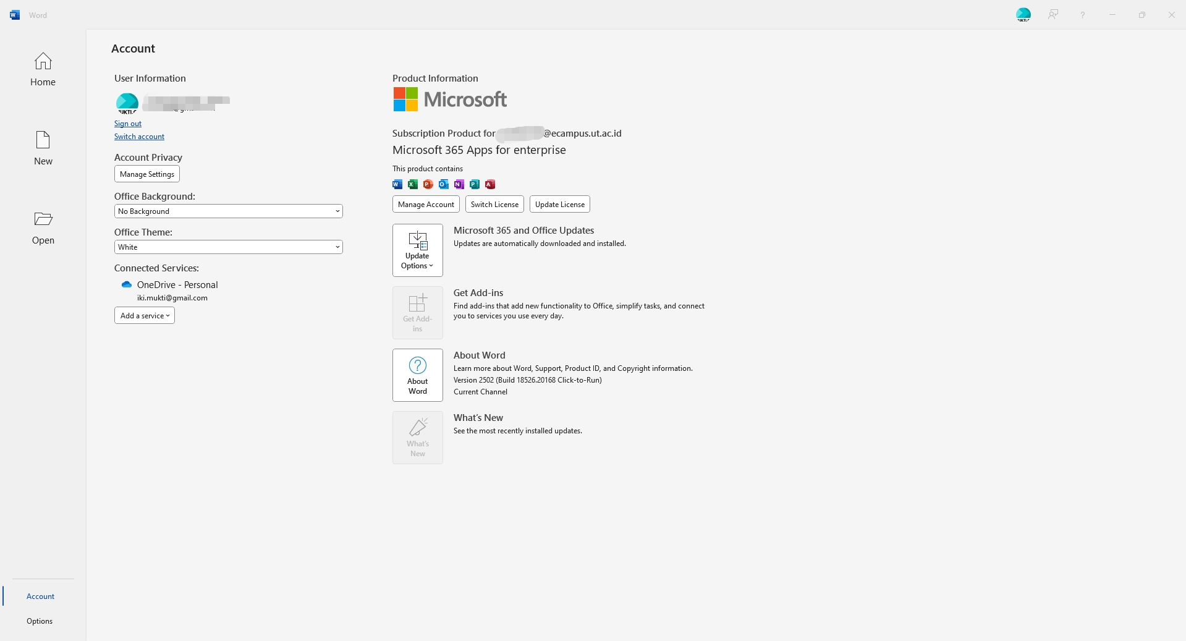
Task: Expand the Update Options menu
Action: 418,250
